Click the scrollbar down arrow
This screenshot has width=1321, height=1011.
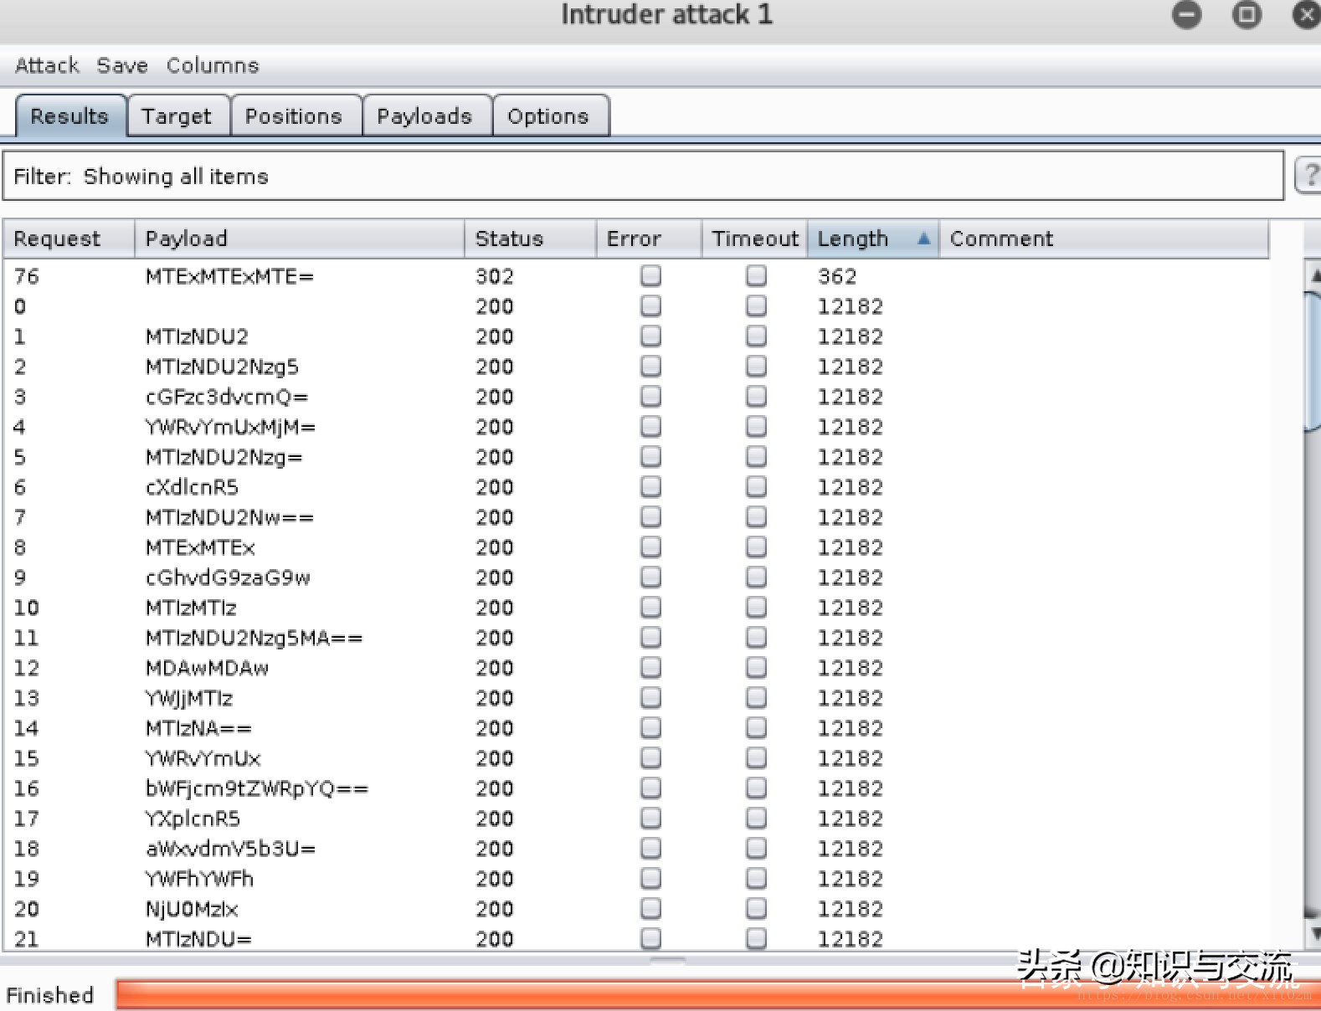pos(1314,933)
